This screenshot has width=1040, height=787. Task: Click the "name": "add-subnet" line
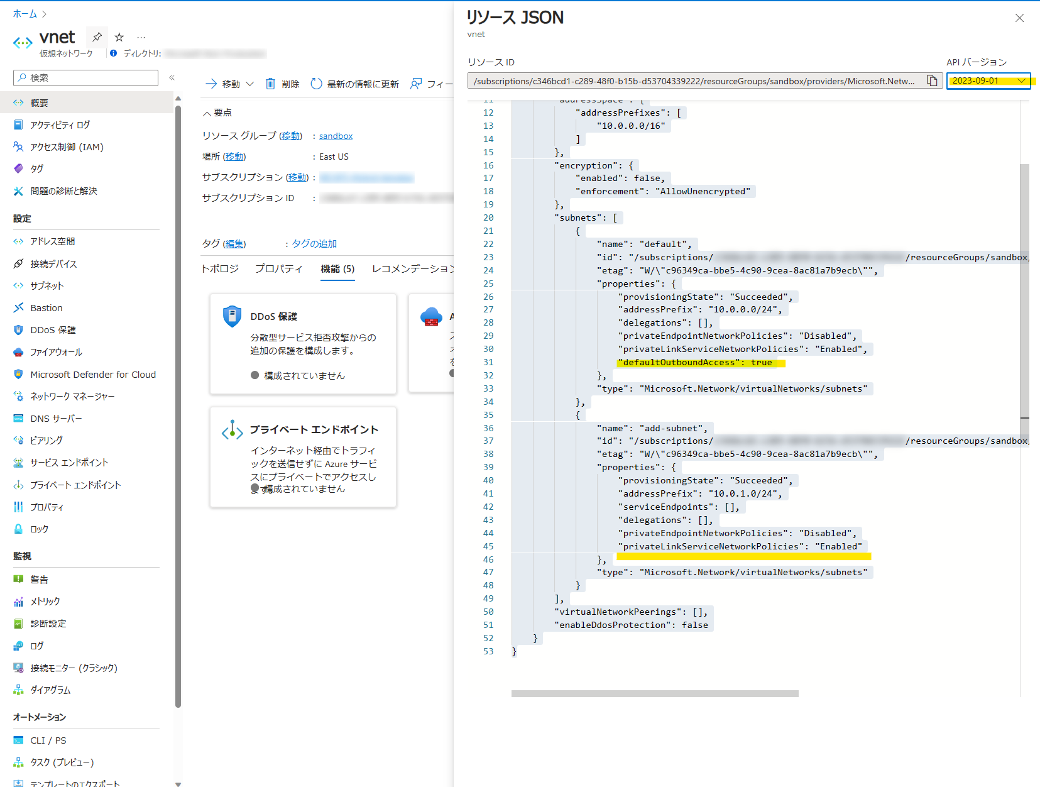point(654,428)
